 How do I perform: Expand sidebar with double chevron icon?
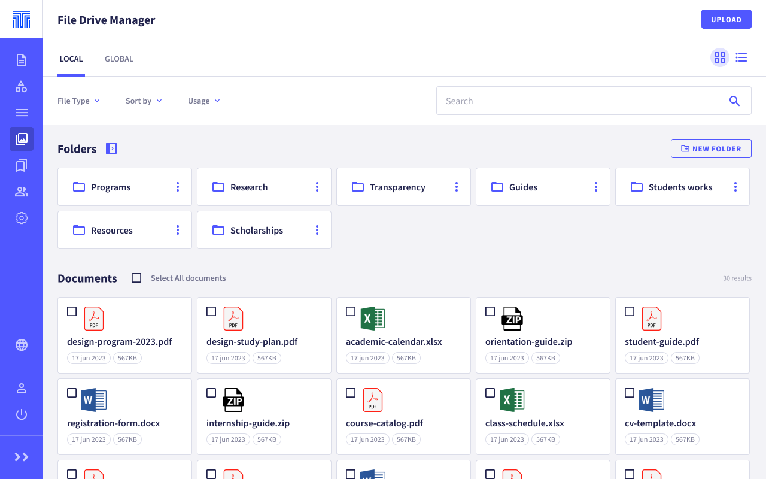click(22, 457)
